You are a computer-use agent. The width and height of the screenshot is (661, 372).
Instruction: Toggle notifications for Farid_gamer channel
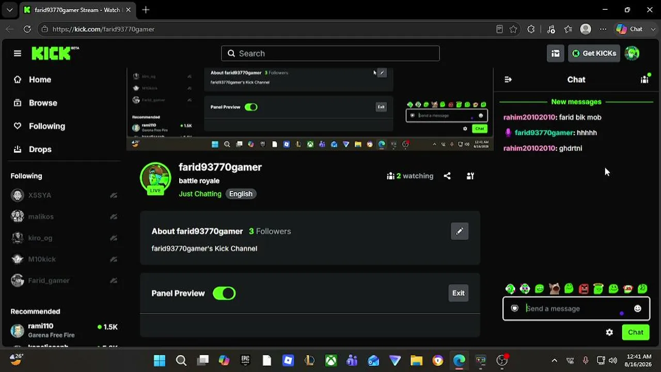[x=114, y=281]
